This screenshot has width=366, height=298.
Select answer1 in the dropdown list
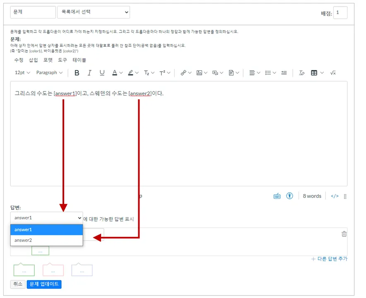(x=47, y=230)
